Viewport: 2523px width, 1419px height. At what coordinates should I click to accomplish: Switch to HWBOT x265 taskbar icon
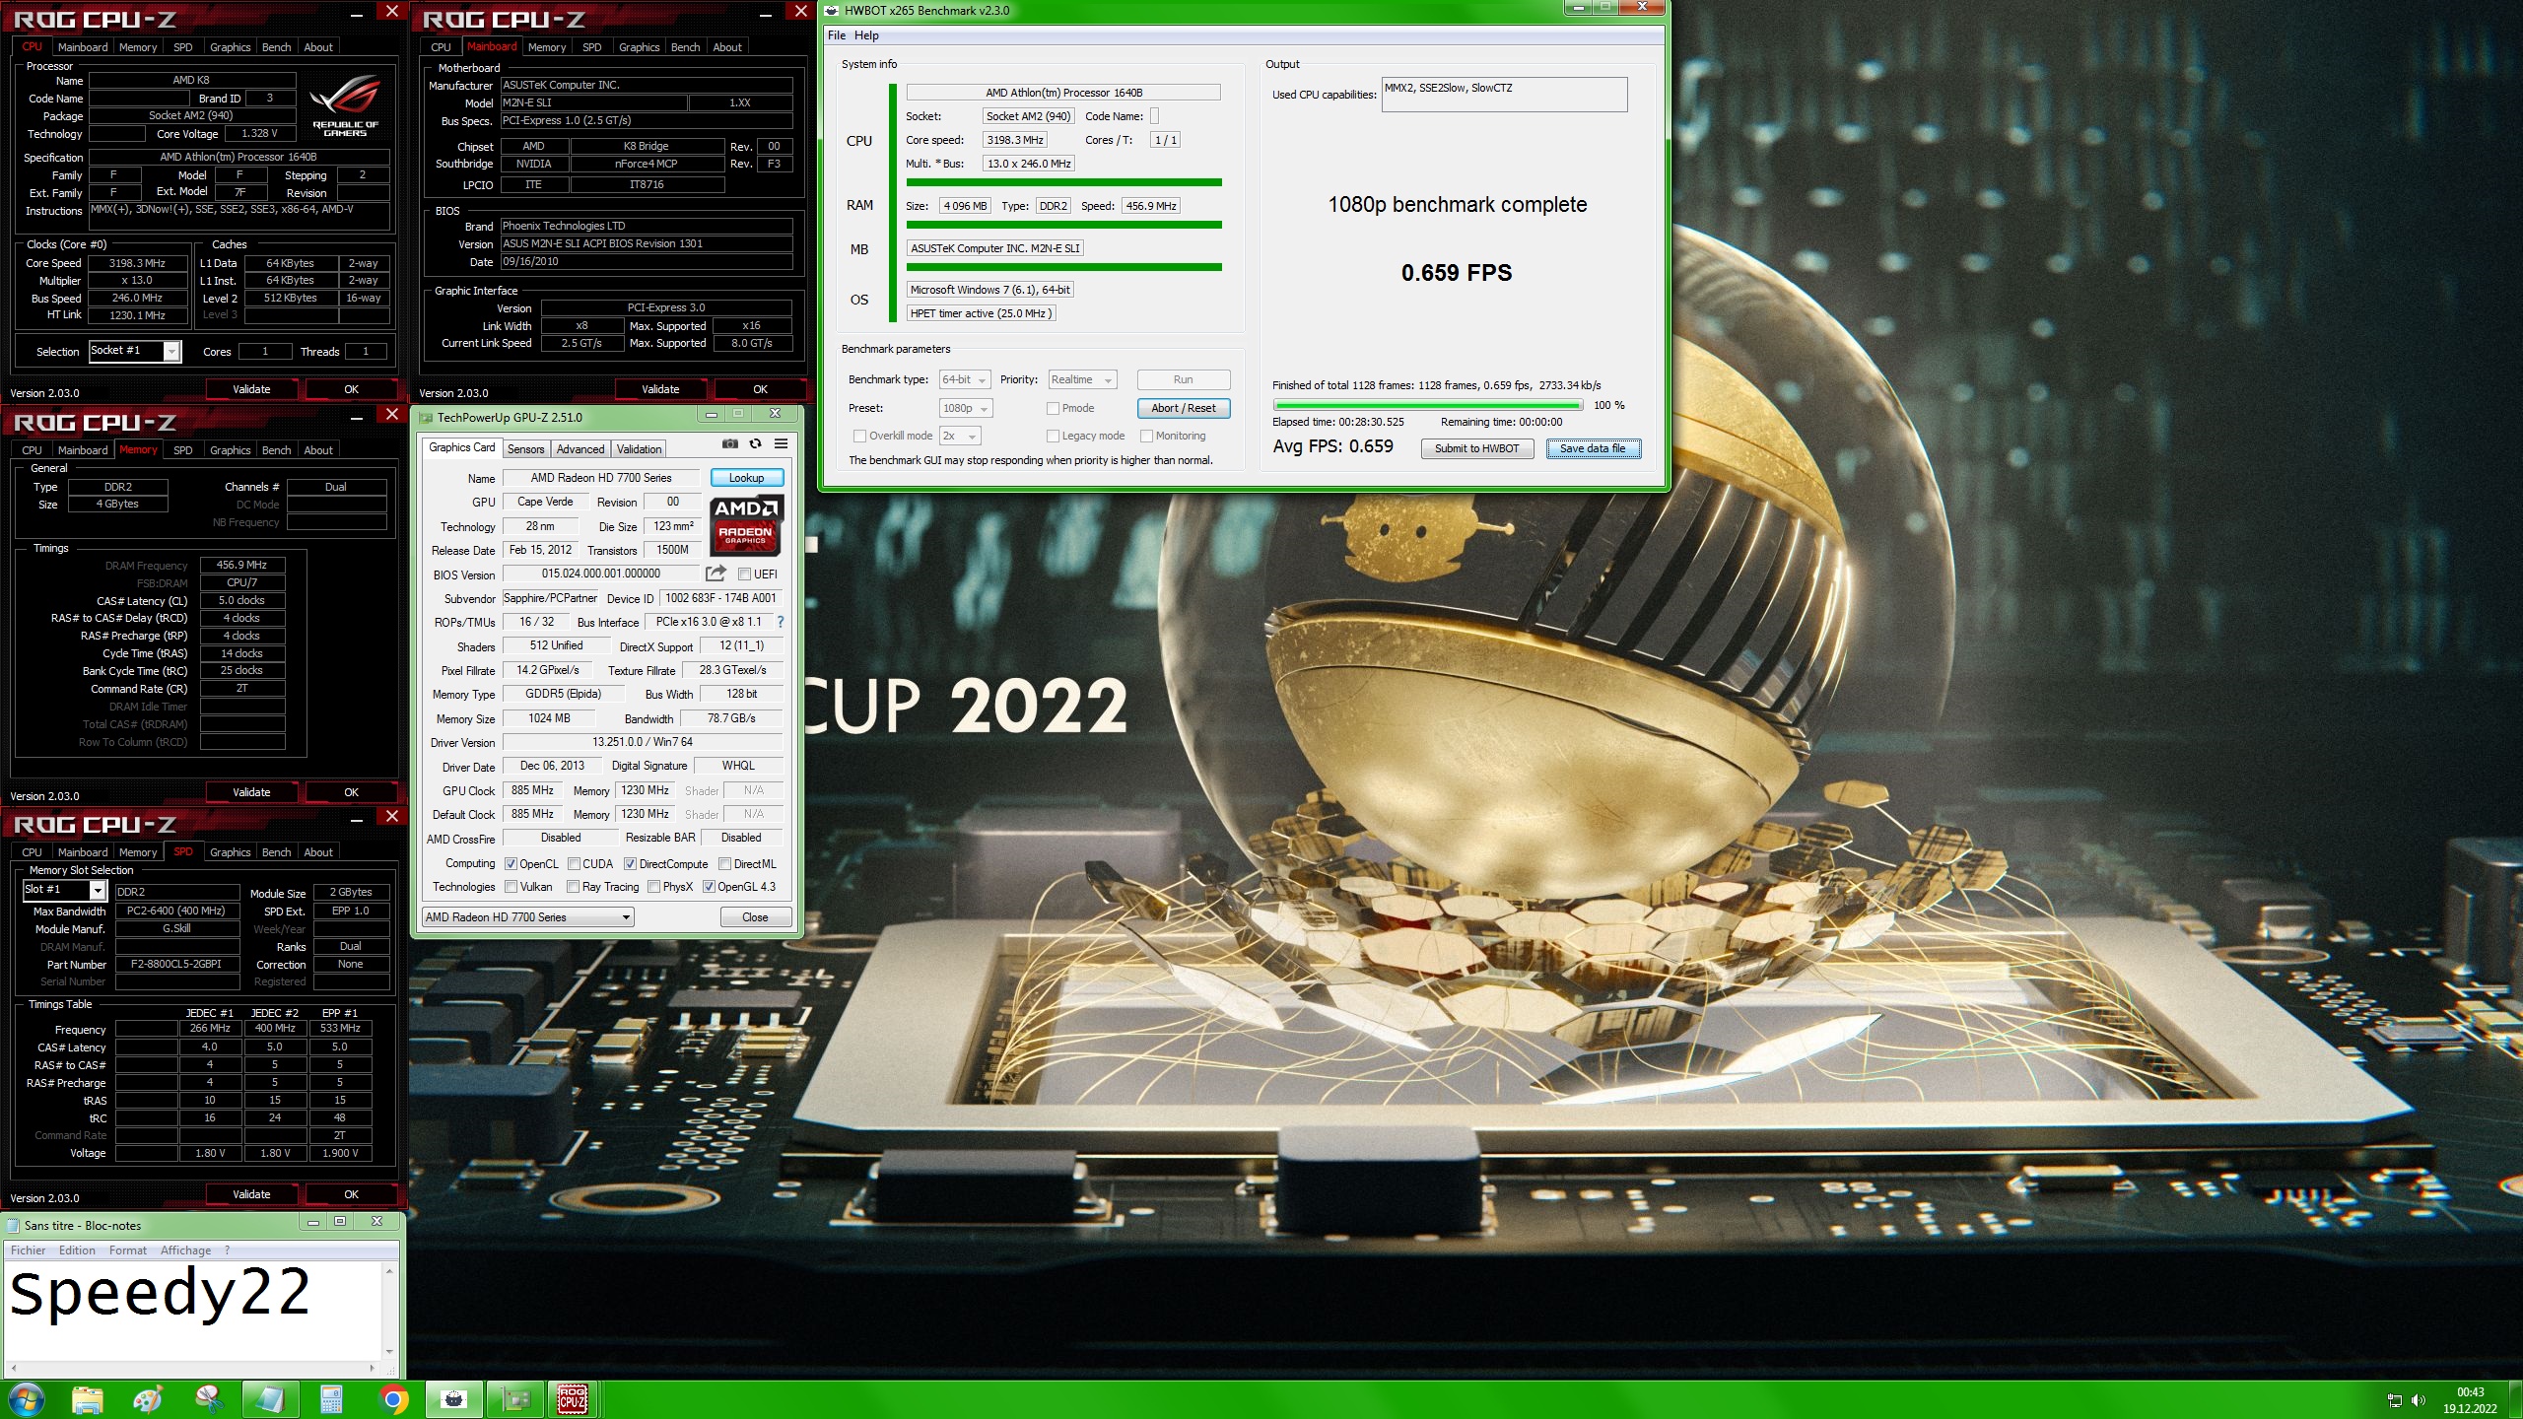click(x=454, y=1399)
